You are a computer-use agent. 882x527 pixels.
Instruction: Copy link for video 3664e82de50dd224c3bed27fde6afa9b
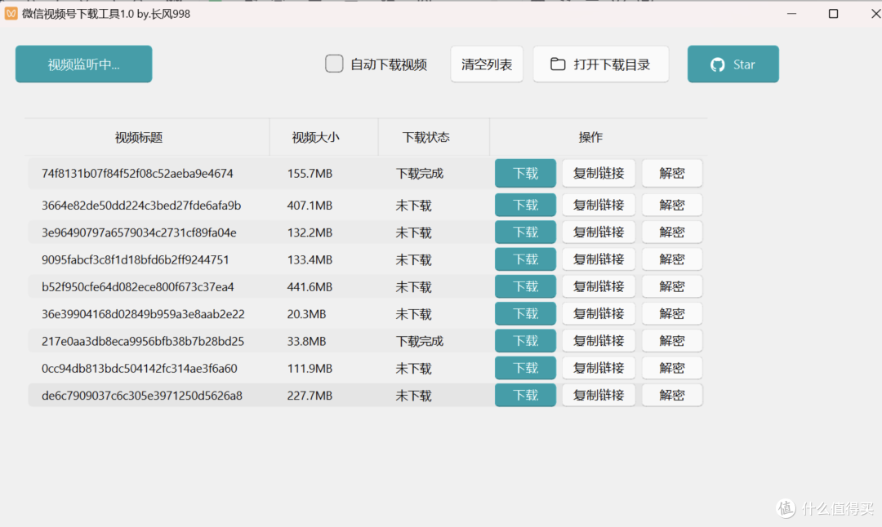click(599, 205)
